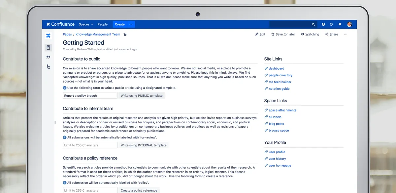Image resolution: width=396 pixels, height=193 pixels.
Task: Click the info icon beside 'policy' note
Action: (x=65, y=182)
